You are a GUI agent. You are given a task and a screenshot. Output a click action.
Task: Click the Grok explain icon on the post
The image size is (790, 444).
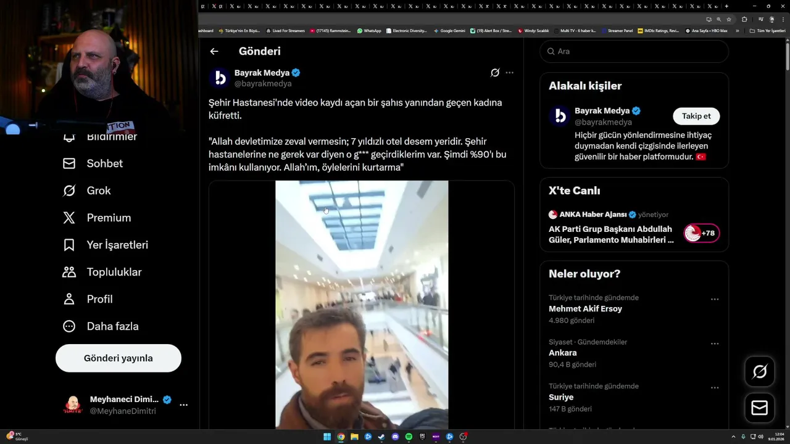[495, 73]
